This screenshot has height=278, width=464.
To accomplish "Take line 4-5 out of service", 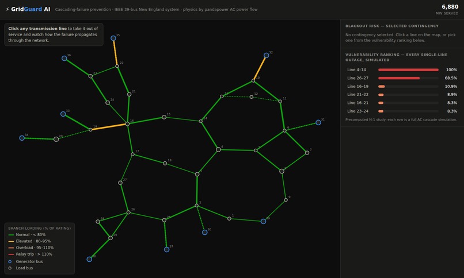I will (237, 150).
